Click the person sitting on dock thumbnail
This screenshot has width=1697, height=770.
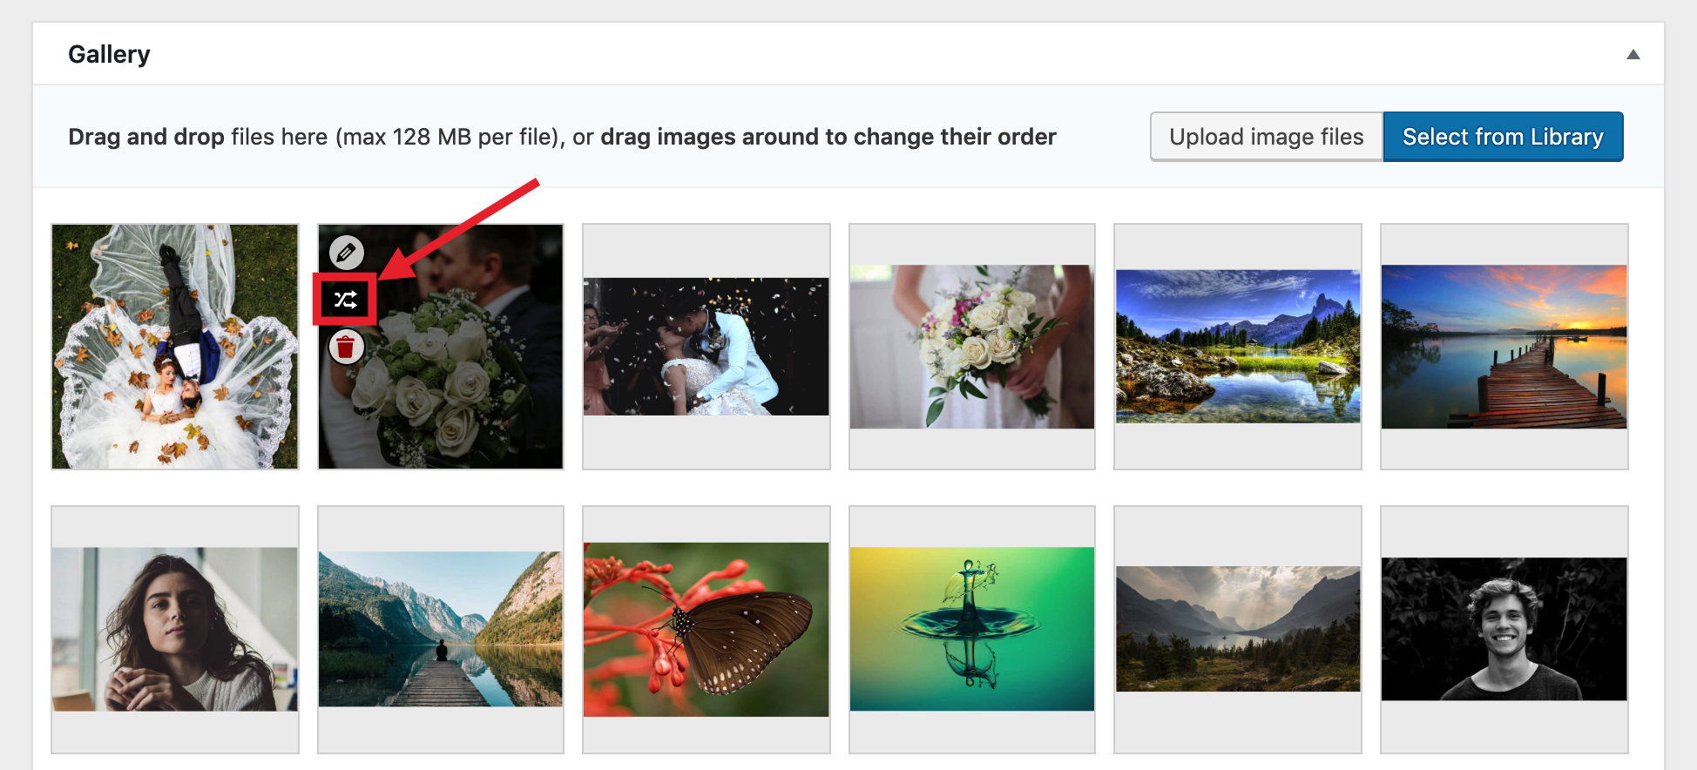[440, 629]
